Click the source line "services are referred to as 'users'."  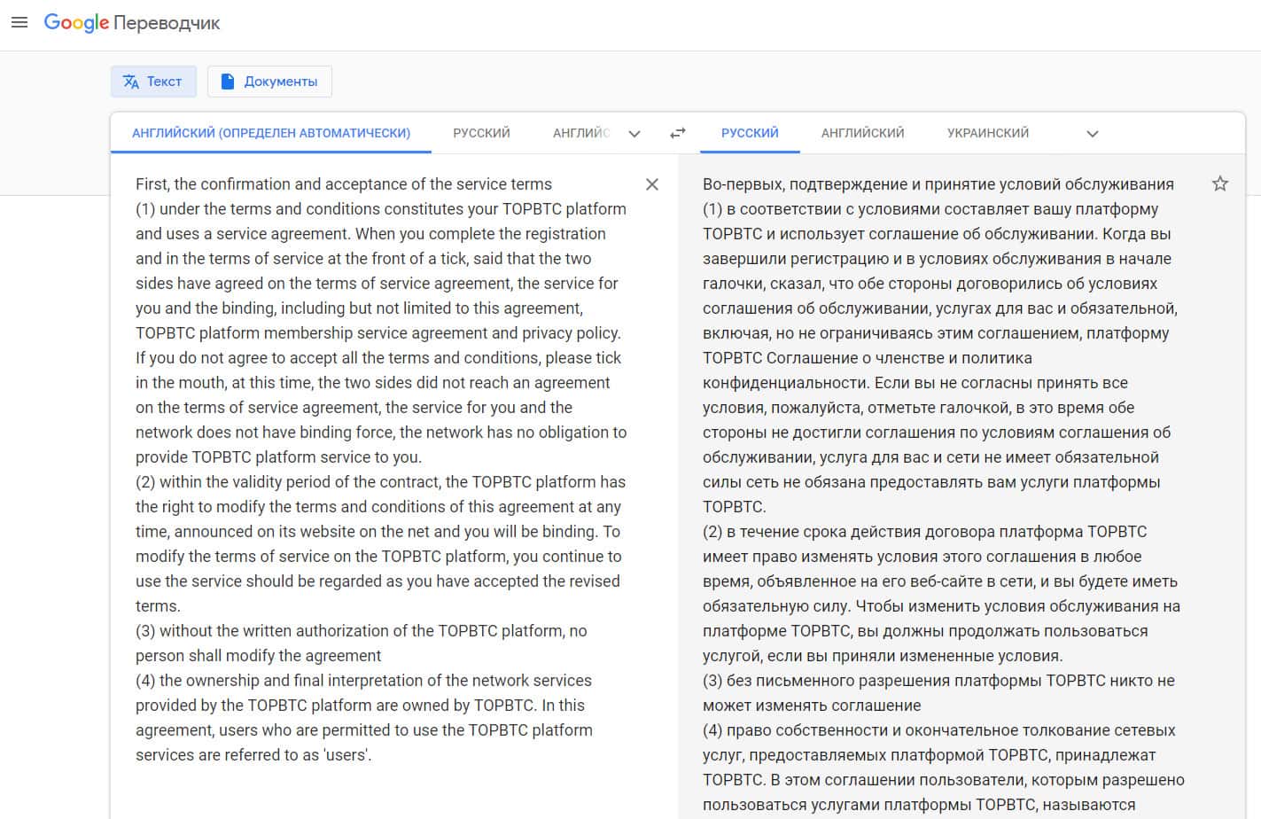pos(253,755)
